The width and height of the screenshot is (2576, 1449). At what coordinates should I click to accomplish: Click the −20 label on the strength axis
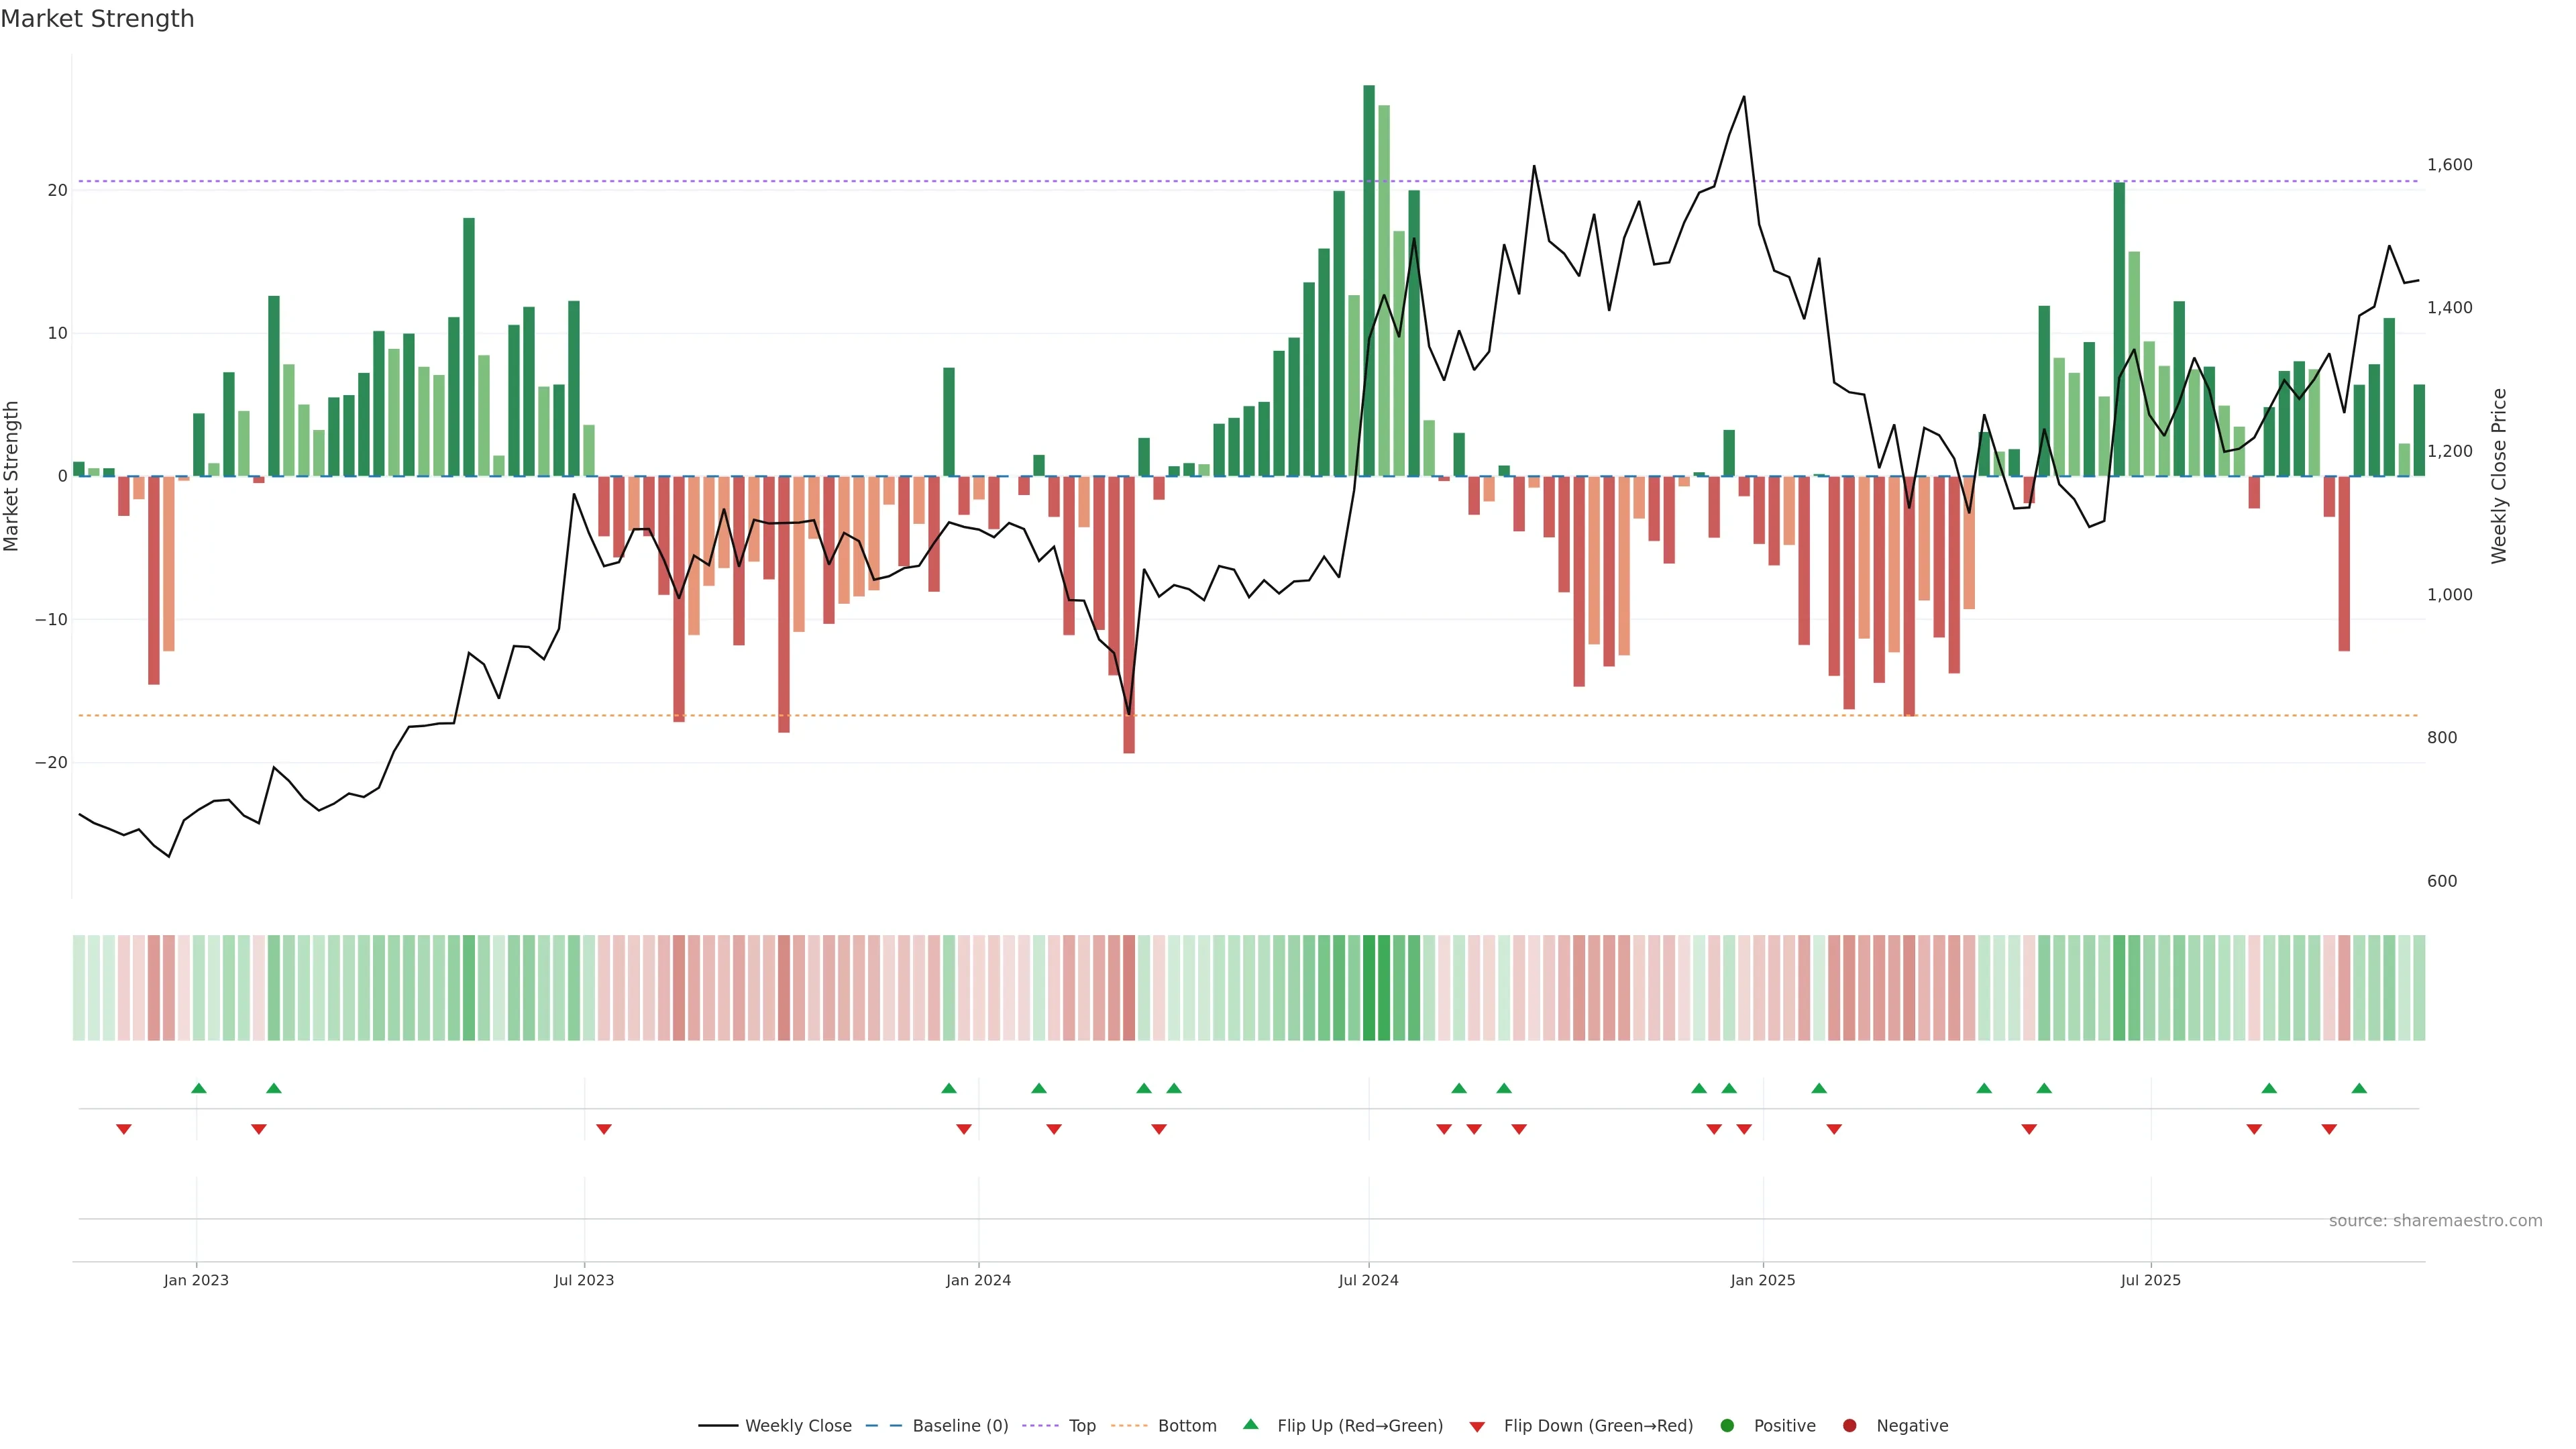coord(51,762)
